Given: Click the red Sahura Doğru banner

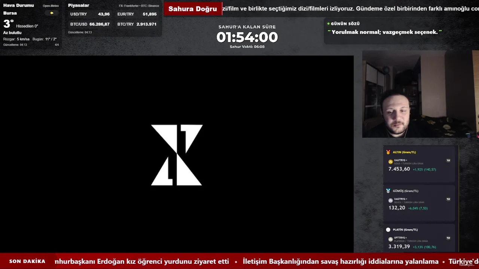Looking at the screenshot, I should pos(193,9).
